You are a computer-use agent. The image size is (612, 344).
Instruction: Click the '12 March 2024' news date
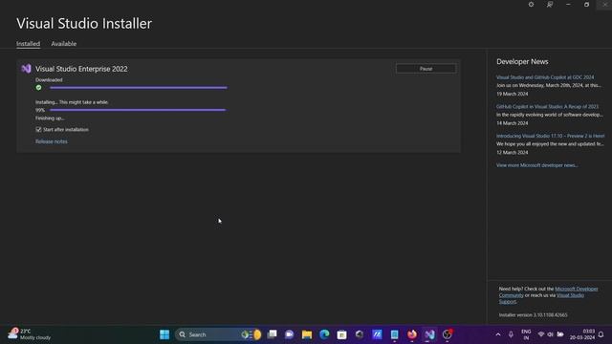(513, 153)
